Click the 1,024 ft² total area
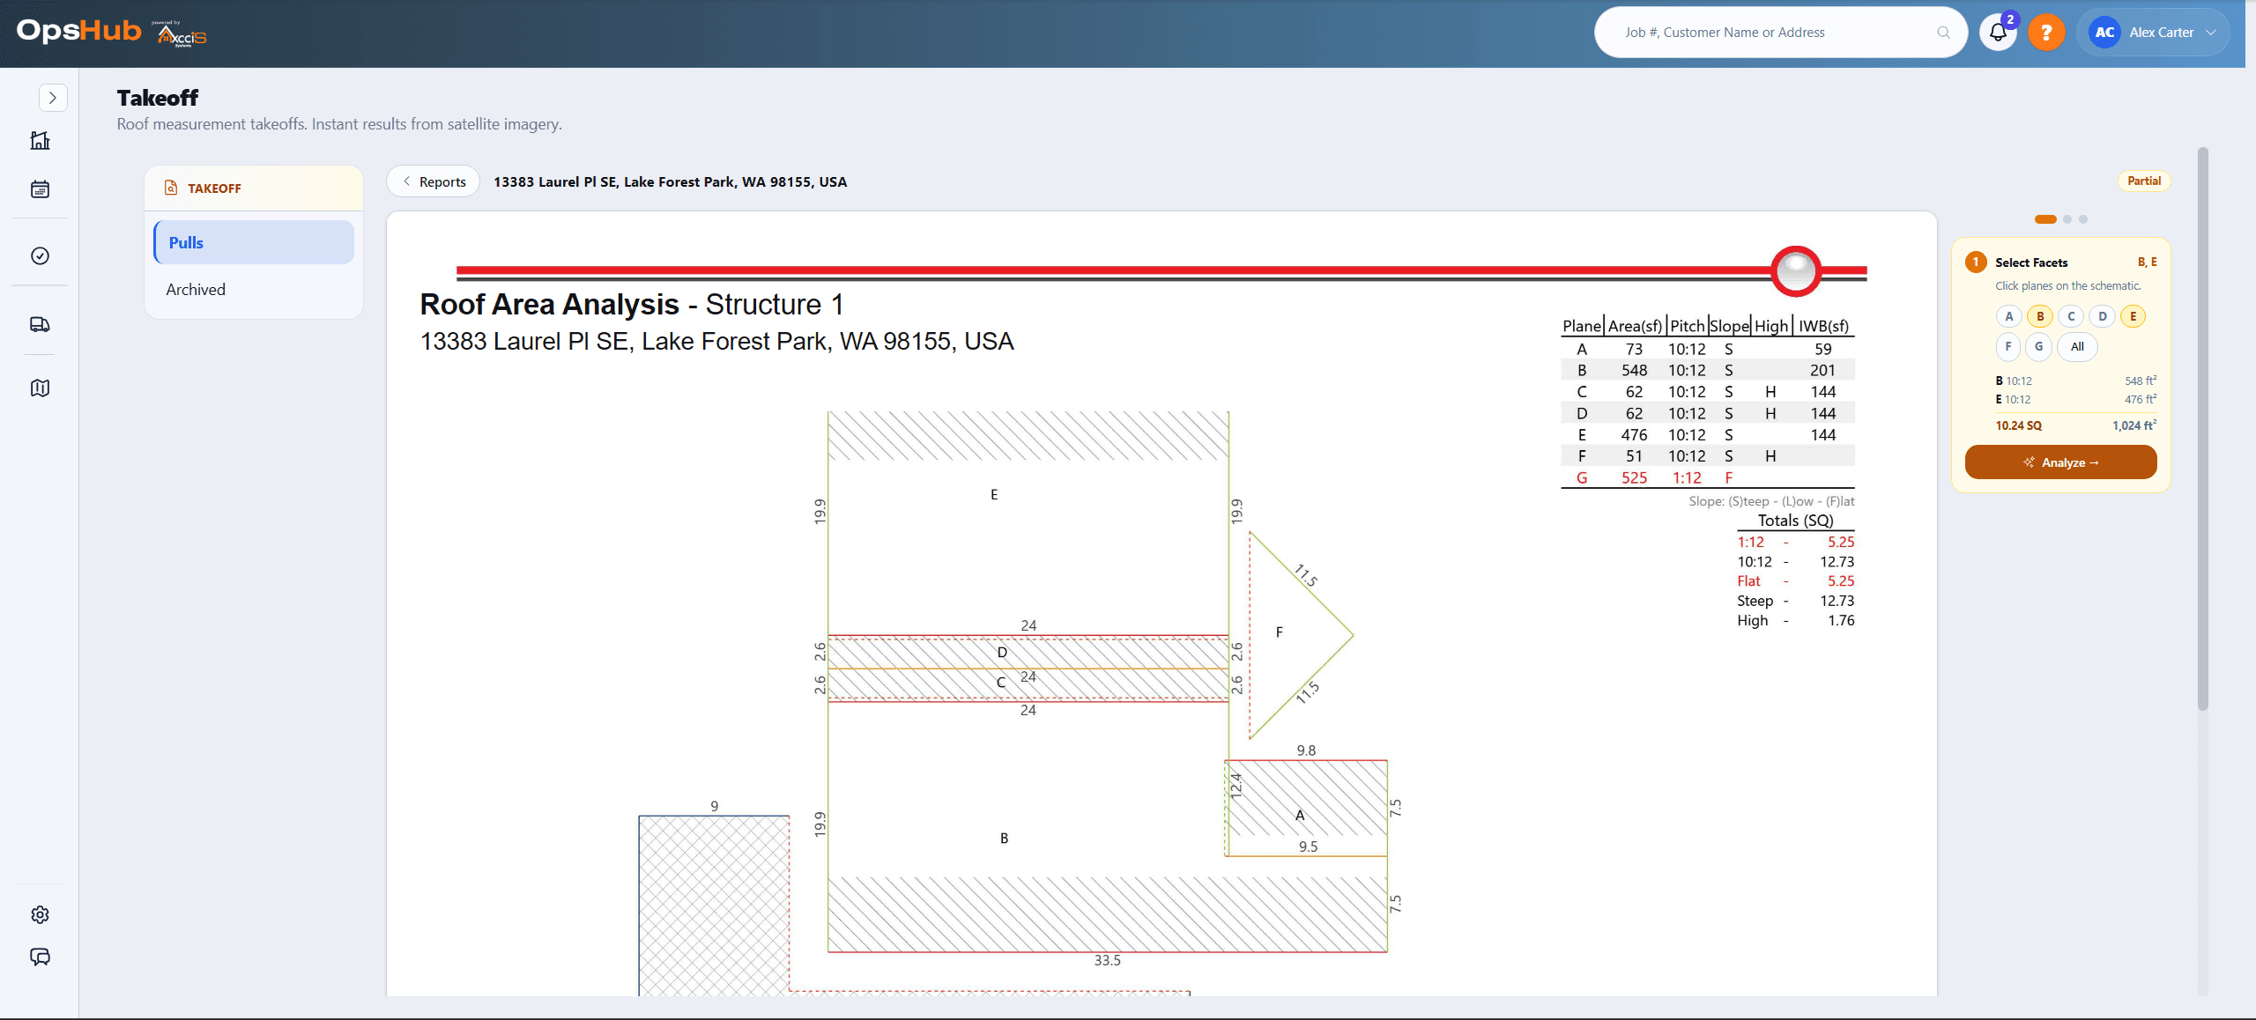The width and height of the screenshot is (2256, 1020). point(2134,425)
